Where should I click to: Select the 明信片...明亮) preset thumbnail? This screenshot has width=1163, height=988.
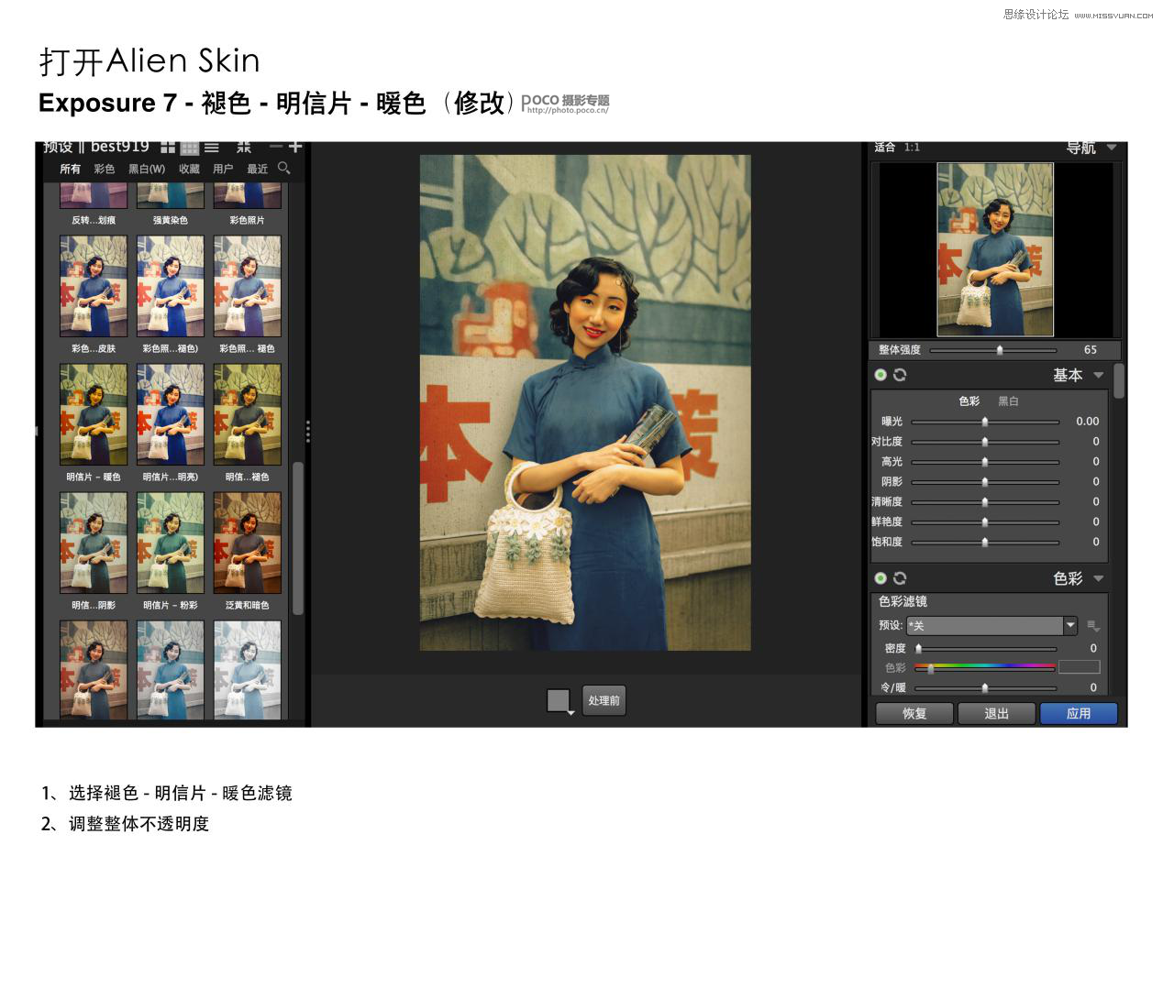[171, 415]
